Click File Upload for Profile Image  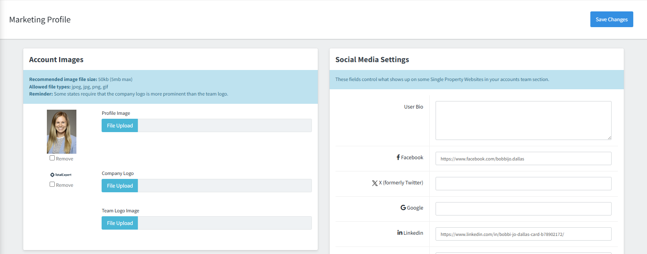point(120,125)
